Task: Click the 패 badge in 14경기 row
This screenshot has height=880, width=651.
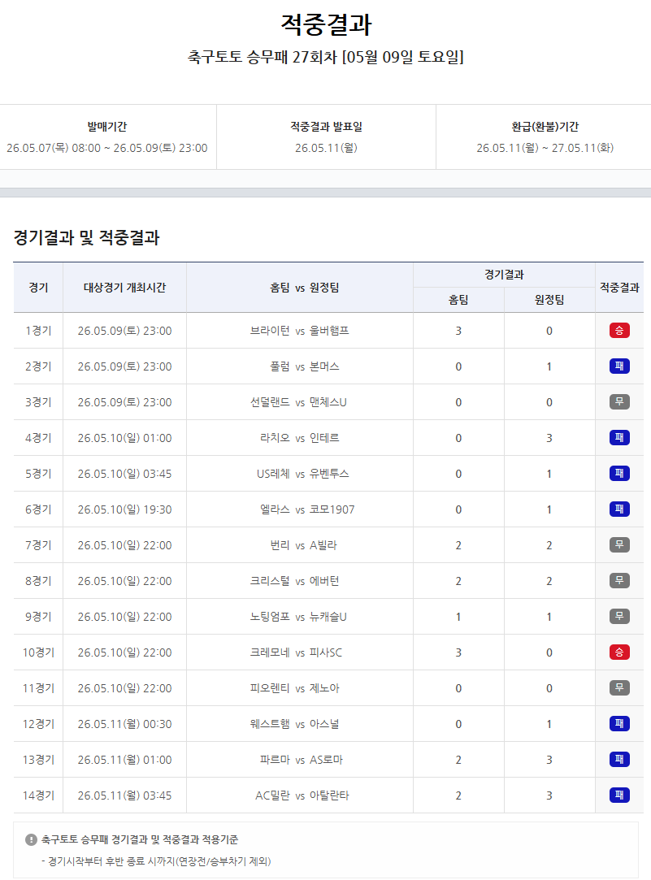Action: coord(619,795)
